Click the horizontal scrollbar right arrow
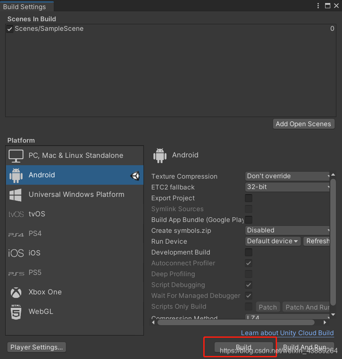The image size is (342, 359). (325, 323)
